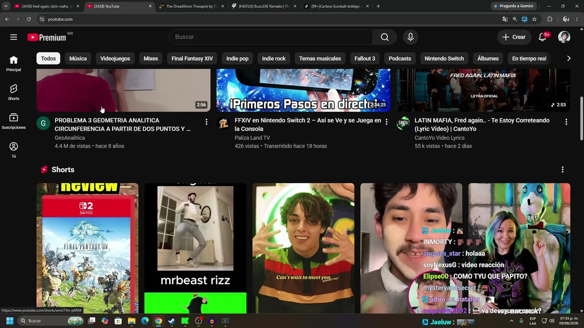Select the Temas musicales chip
This screenshot has height=328, width=584.
tap(320, 58)
